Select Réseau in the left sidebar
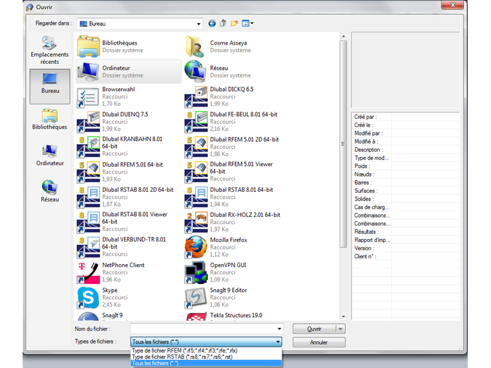 [x=50, y=191]
